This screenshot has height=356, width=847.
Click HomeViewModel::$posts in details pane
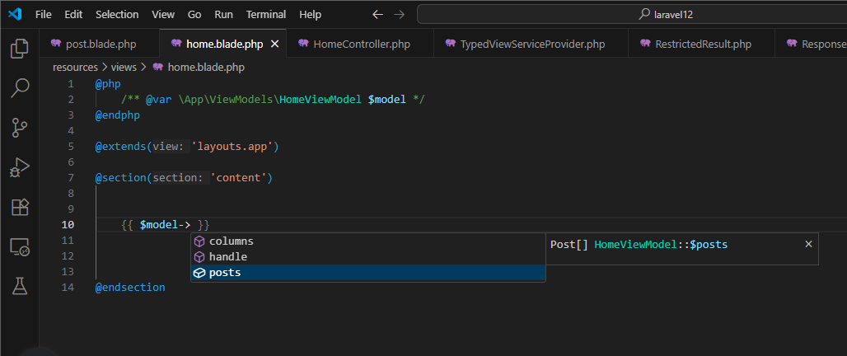point(661,245)
